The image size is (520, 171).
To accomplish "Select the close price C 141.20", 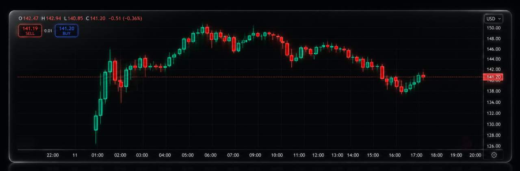I will click(x=96, y=18).
